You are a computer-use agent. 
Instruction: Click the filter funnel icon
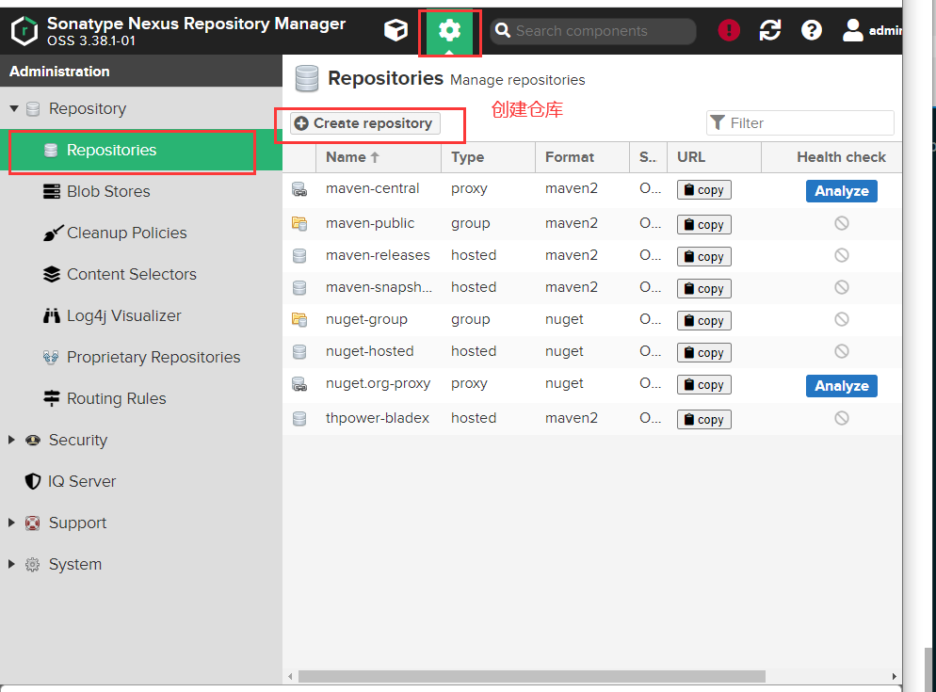[x=718, y=122]
